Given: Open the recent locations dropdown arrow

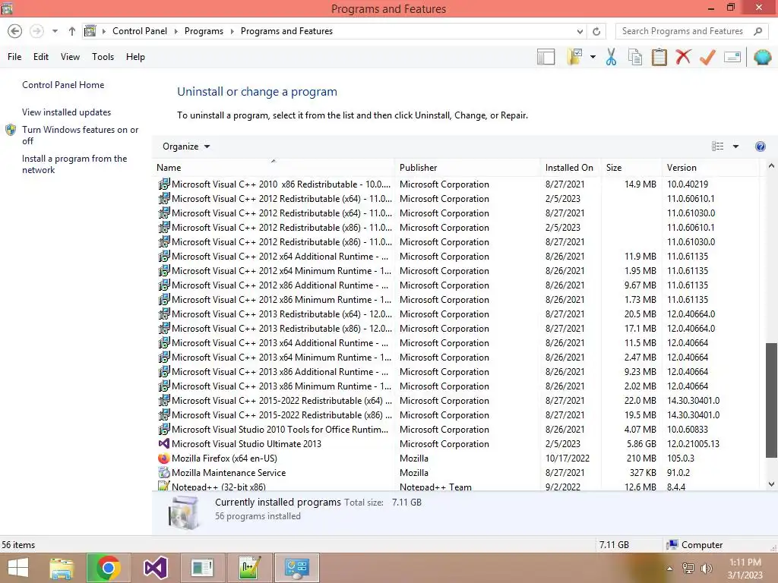Looking at the screenshot, I should tap(55, 31).
